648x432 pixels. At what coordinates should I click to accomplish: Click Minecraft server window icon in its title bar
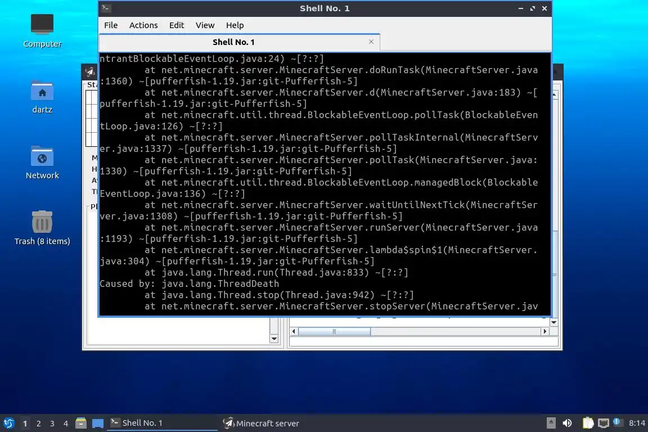[89, 72]
